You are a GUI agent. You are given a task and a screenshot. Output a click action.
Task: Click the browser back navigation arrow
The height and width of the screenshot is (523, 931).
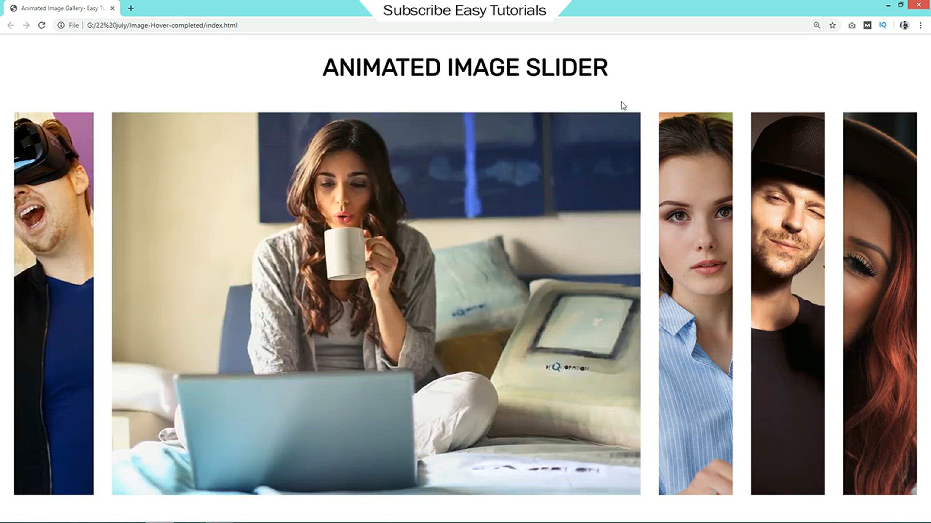coord(11,25)
